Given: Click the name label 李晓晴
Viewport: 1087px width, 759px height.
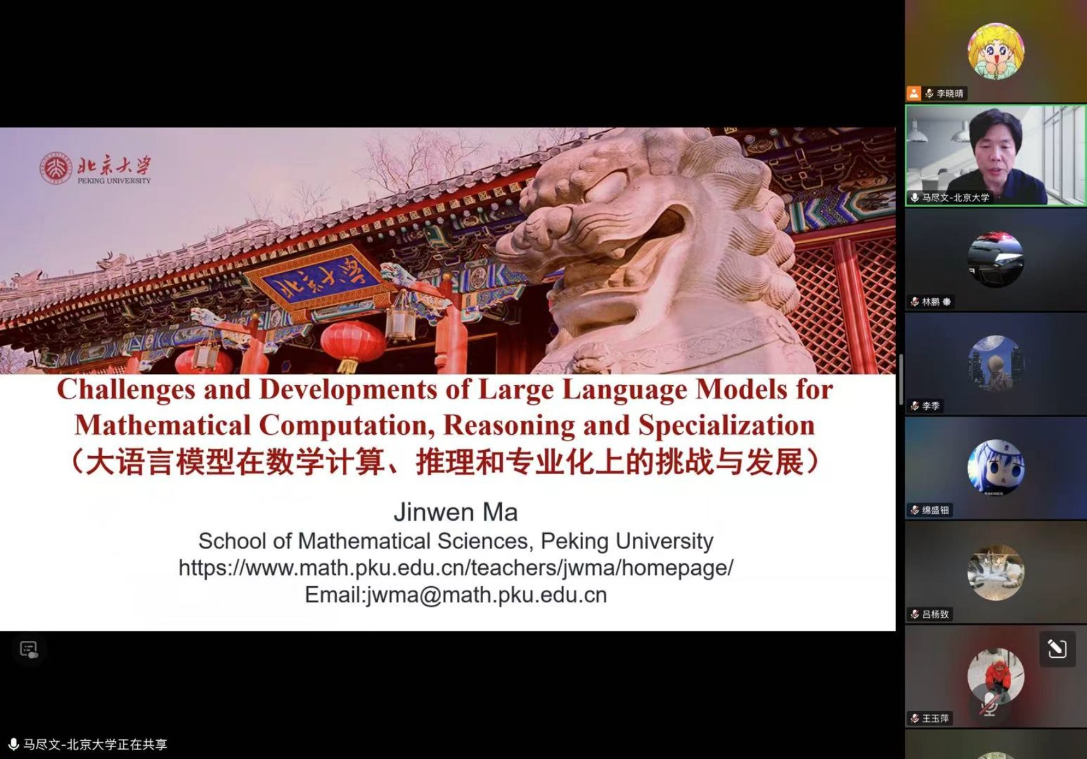Looking at the screenshot, I should 950,94.
